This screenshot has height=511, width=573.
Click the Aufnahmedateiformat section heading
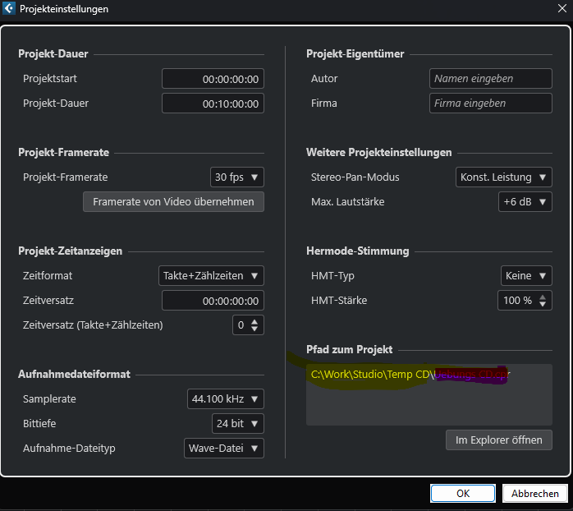coord(74,374)
